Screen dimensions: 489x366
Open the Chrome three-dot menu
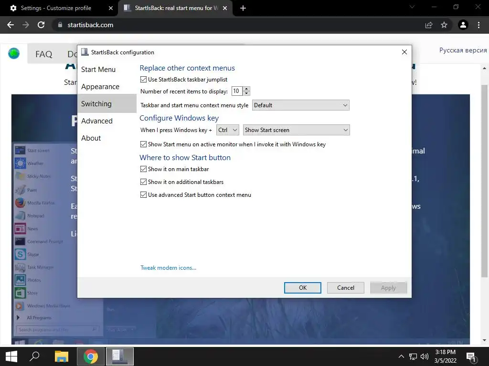point(478,25)
